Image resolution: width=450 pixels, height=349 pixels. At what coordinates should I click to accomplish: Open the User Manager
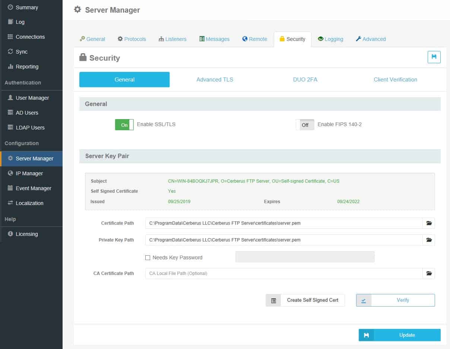coord(32,97)
